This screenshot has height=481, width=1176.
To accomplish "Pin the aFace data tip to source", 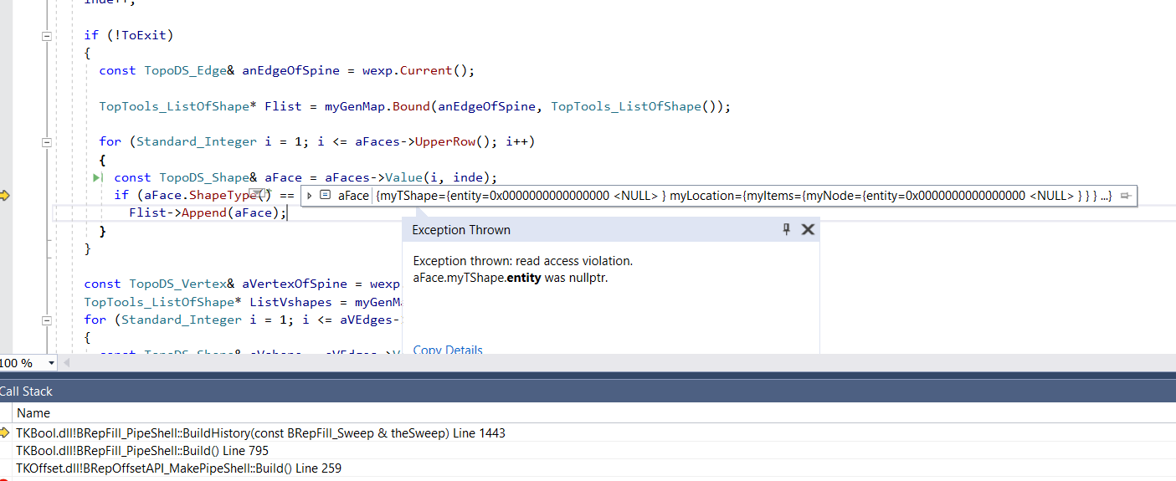I will 1126,196.
